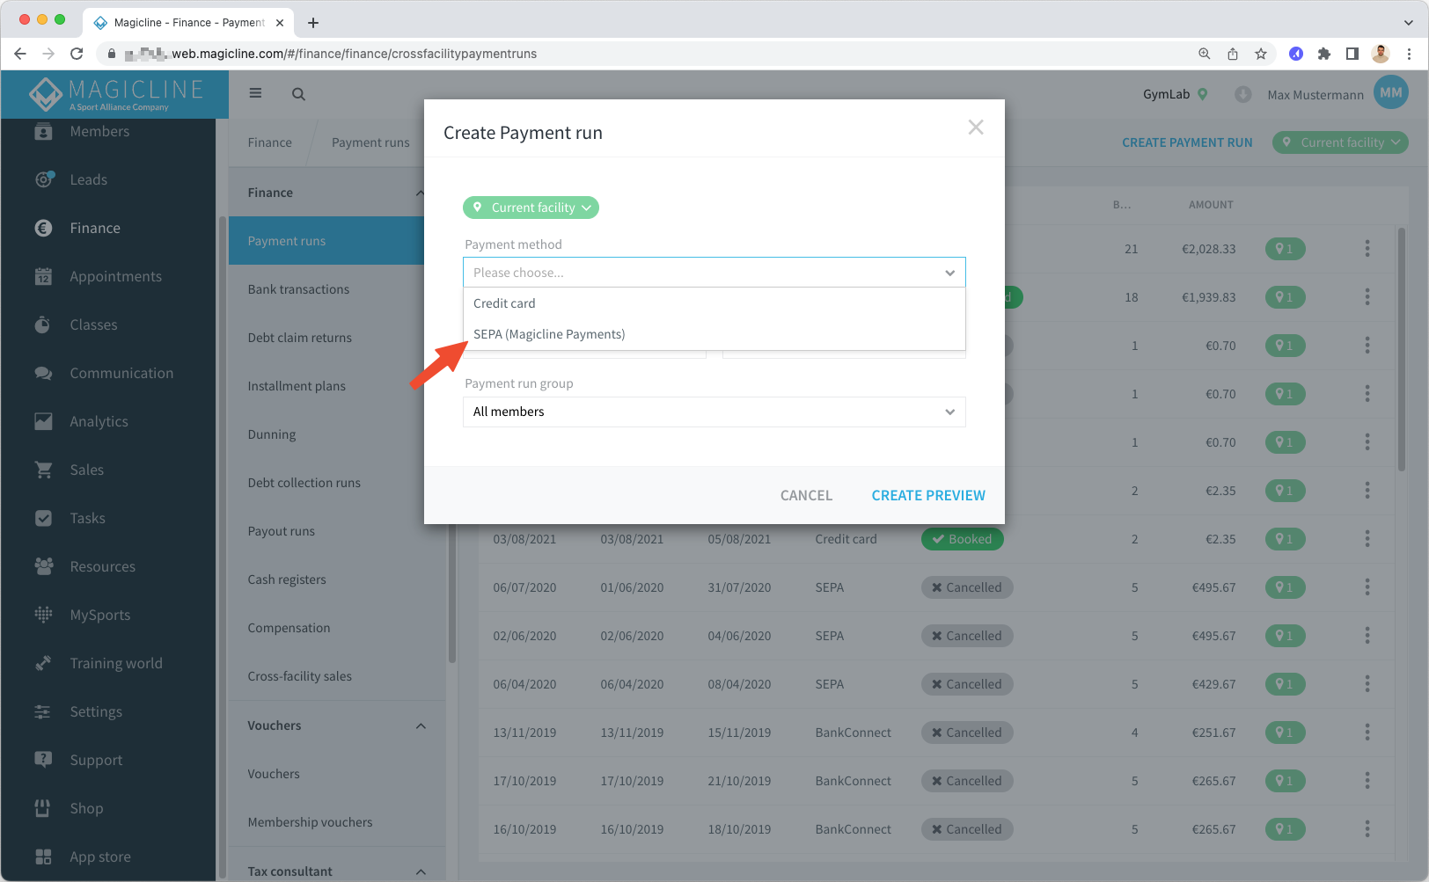Click the GymLab location pin icon
The image size is (1429, 882).
pyautogui.click(x=1203, y=94)
